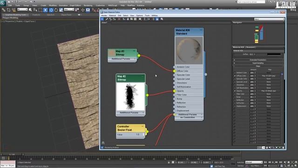Open the Select by Name dialog
The image size is (298, 168).
point(35,10)
